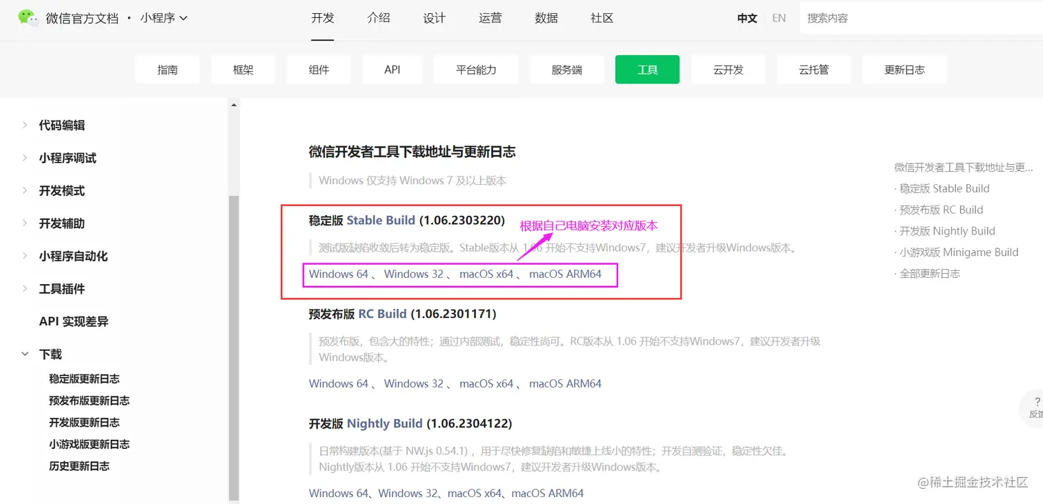
Task: Open the 更新日志 section button
Action: coord(904,70)
